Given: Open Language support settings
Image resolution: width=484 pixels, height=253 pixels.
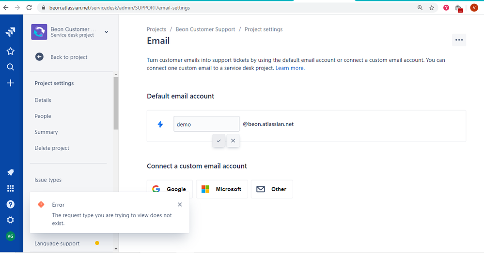Looking at the screenshot, I should coord(57,243).
